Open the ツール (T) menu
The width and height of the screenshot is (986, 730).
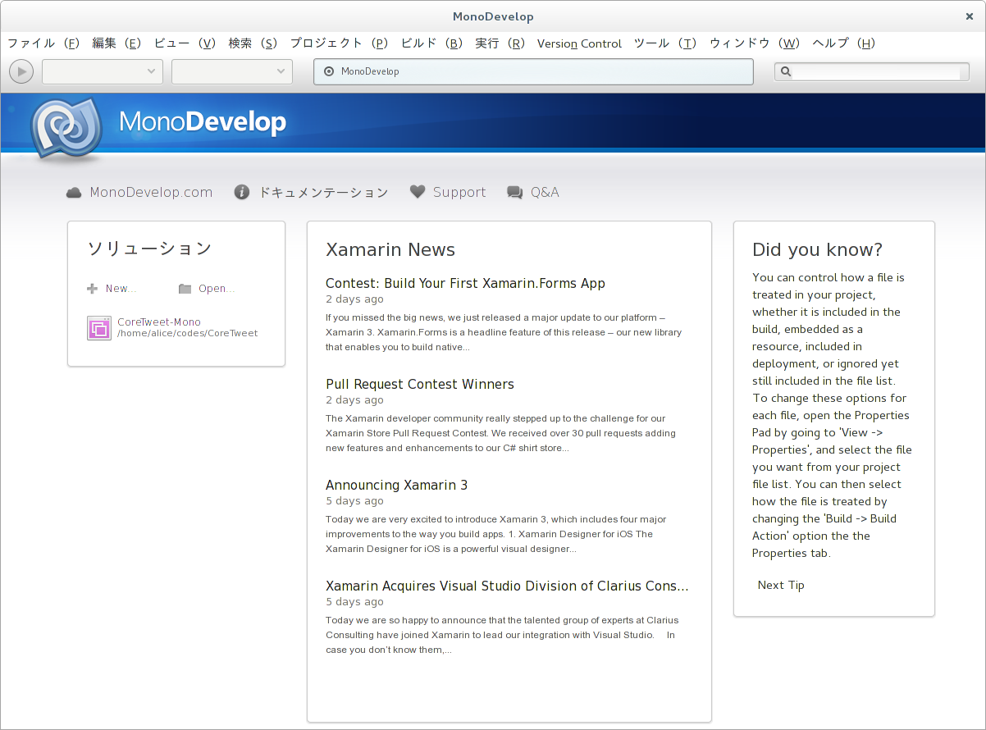[x=665, y=43]
